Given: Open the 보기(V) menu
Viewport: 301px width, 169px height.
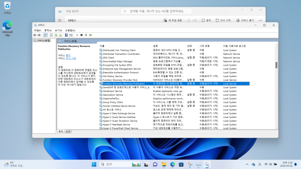Looking at the screenshot, I should pyautogui.click(x=58, y=30).
